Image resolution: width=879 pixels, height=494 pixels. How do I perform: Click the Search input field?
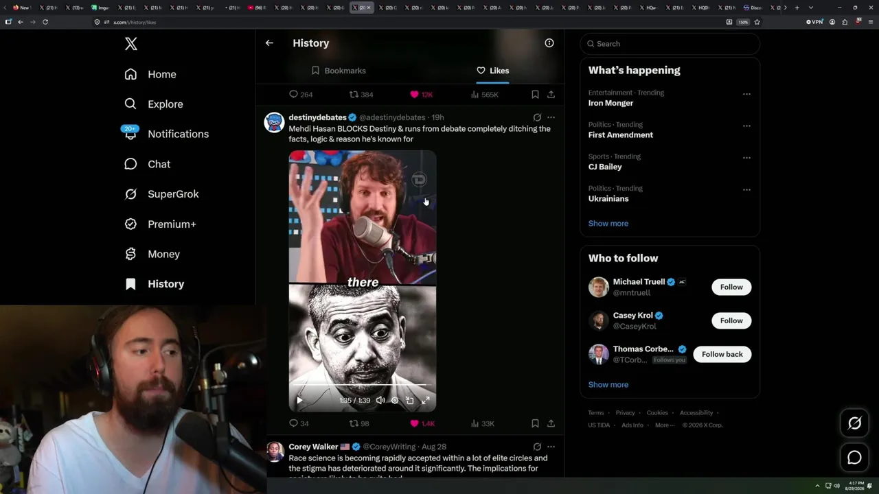click(670, 44)
